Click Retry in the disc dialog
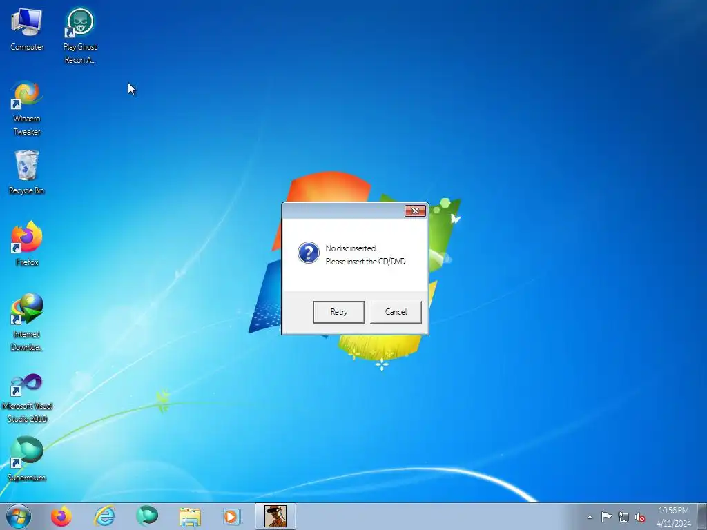This screenshot has height=530, width=707. [x=339, y=312]
